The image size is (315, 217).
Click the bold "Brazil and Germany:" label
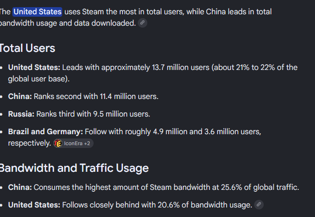pyautogui.click(x=46, y=132)
